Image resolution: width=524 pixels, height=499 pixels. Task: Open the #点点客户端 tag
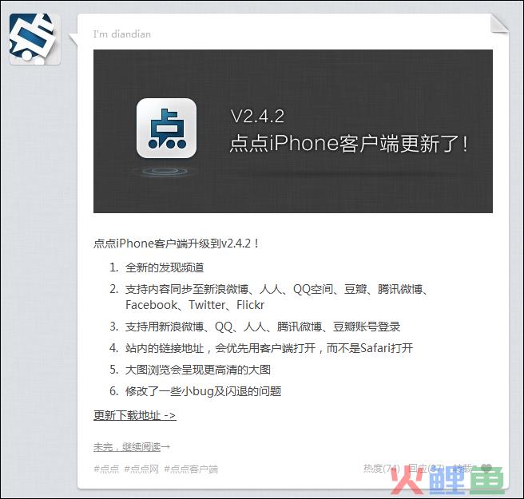coord(191,469)
